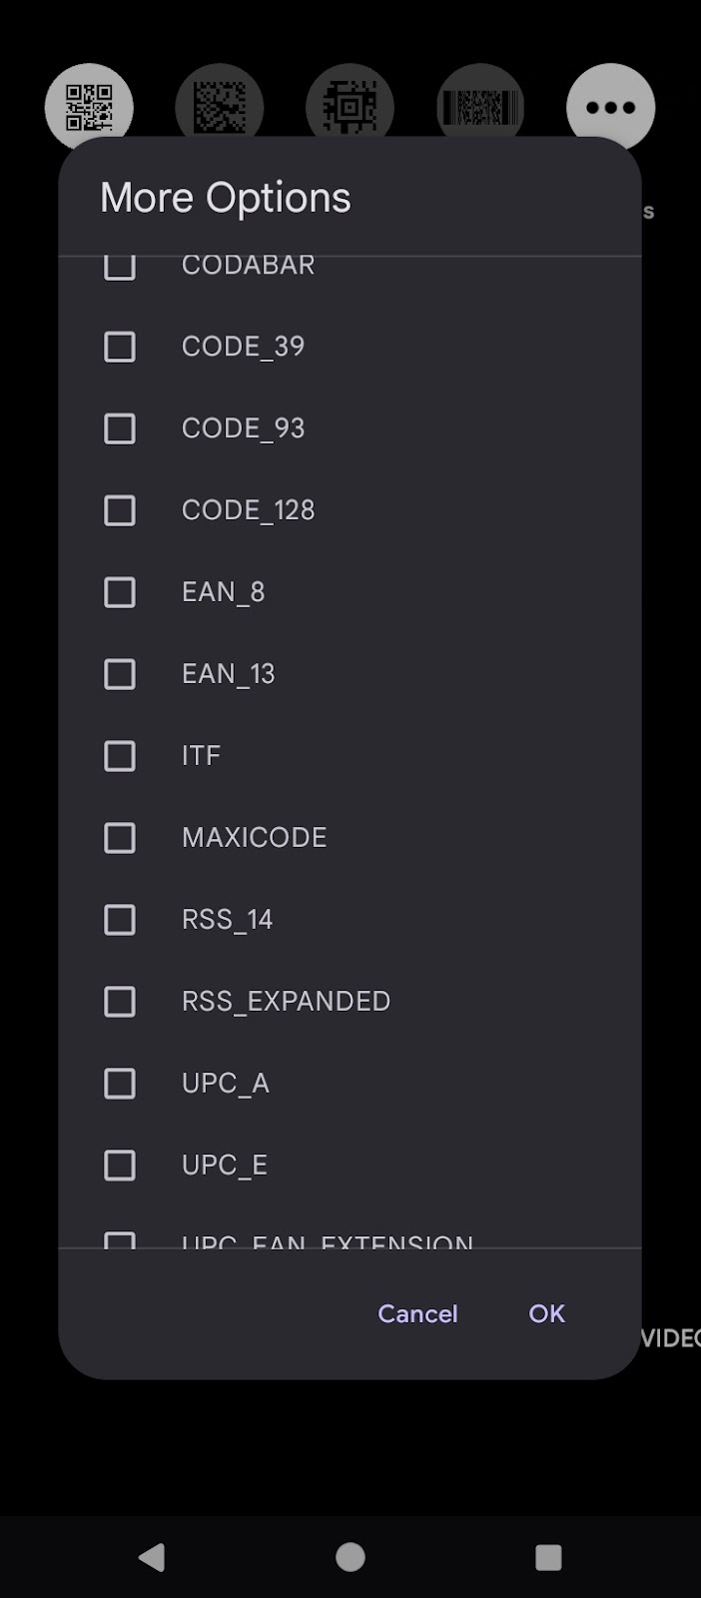Select the Data Matrix format icon
This screenshot has height=1598, width=701.
[220, 107]
